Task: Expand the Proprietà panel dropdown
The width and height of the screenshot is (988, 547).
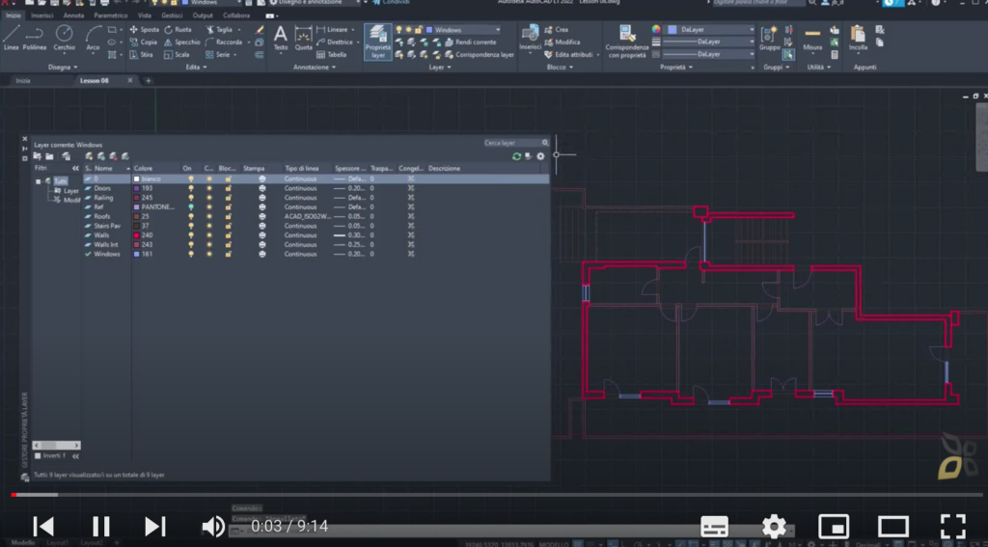Action: click(676, 67)
